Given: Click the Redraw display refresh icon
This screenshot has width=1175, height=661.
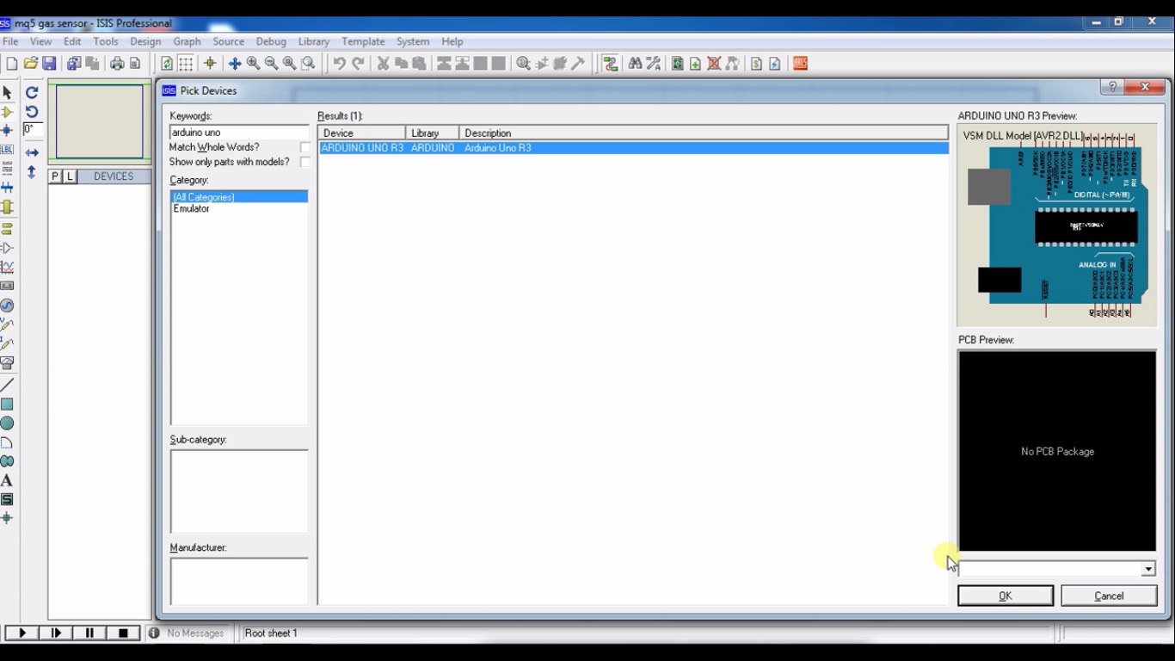Looking at the screenshot, I should point(167,64).
